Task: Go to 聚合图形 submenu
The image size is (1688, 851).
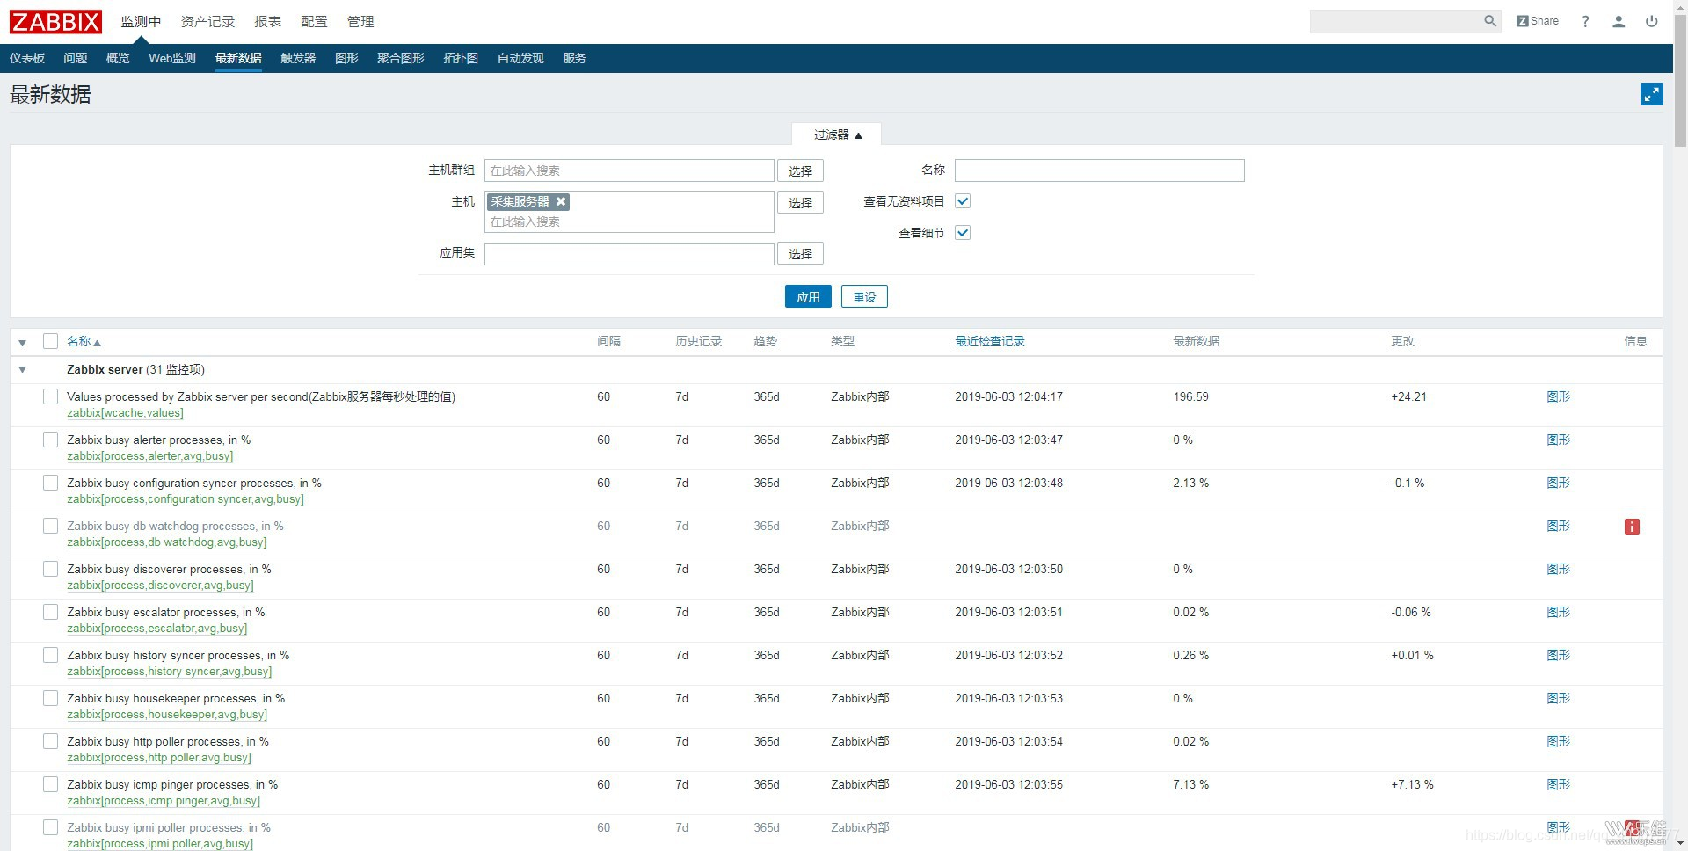Action: point(401,58)
